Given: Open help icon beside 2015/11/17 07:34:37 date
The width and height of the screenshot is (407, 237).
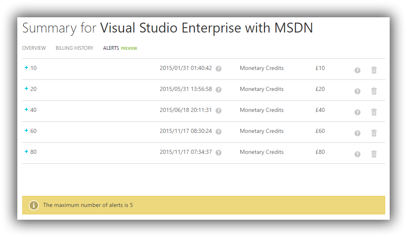Looking at the screenshot, I should coord(219,153).
